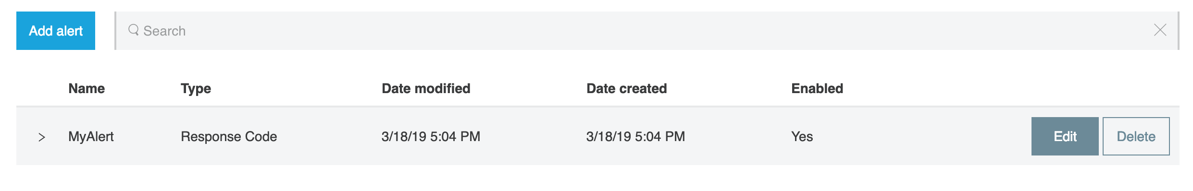1193x191 pixels.
Task: Expand the MyAlert row details chevron
Action: tap(42, 137)
